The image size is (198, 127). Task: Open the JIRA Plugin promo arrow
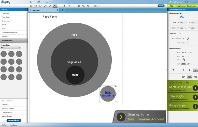(195, 97)
